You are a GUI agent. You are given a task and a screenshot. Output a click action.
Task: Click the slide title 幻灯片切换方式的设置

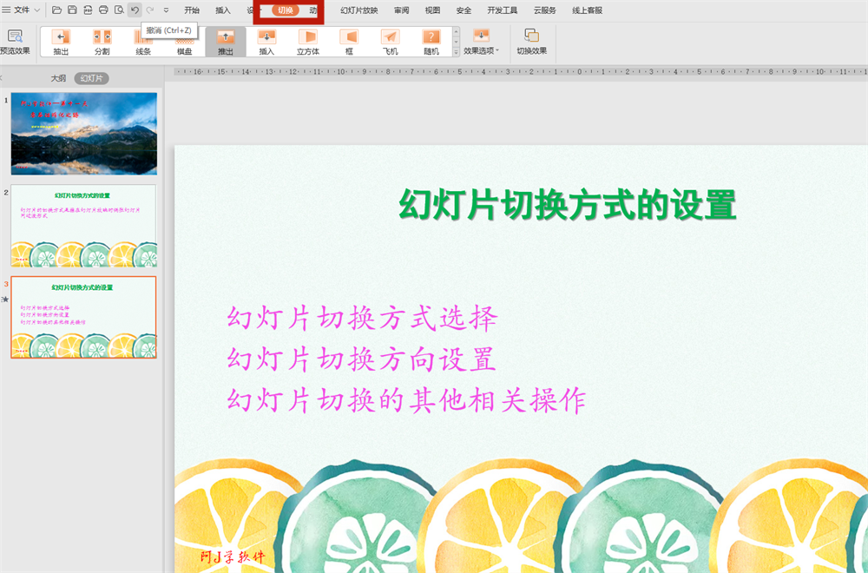tap(568, 205)
